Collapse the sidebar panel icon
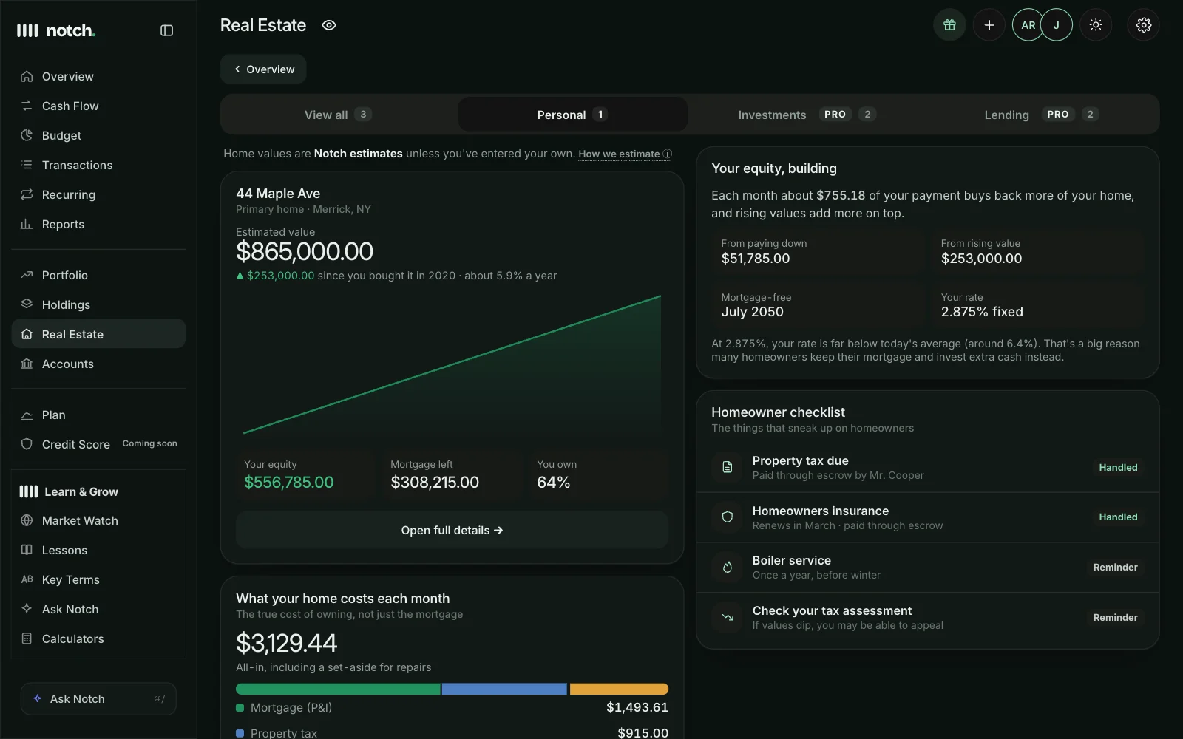Viewport: 1183px width, 739px height. 166,30
